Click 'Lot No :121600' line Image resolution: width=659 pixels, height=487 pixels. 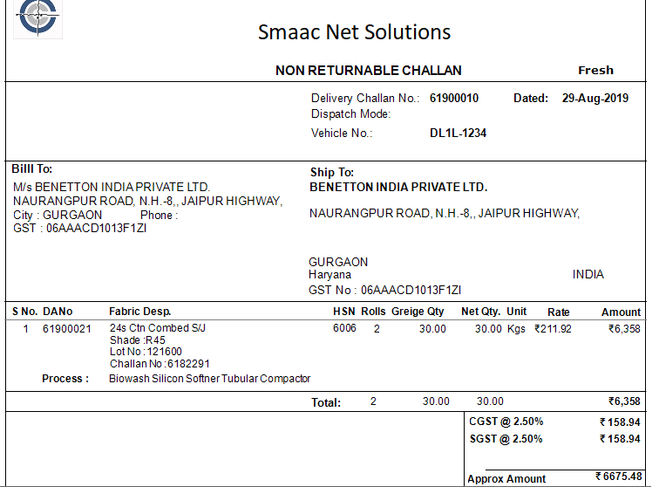coord(146,352)
